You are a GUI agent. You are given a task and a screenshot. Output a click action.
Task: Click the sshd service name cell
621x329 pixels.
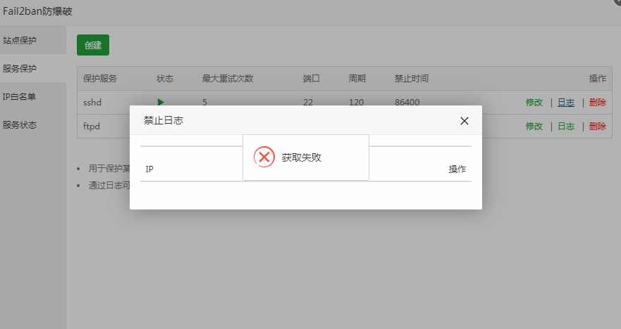92,103
